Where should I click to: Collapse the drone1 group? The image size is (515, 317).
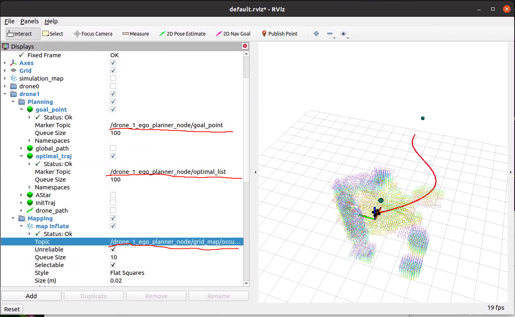pyautogui.click(x=5, y=94)
